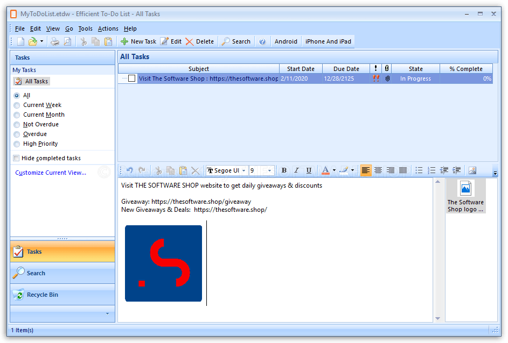Open the Tools menu
Screen dimensions: 508x343
click(x=85, y=28)
